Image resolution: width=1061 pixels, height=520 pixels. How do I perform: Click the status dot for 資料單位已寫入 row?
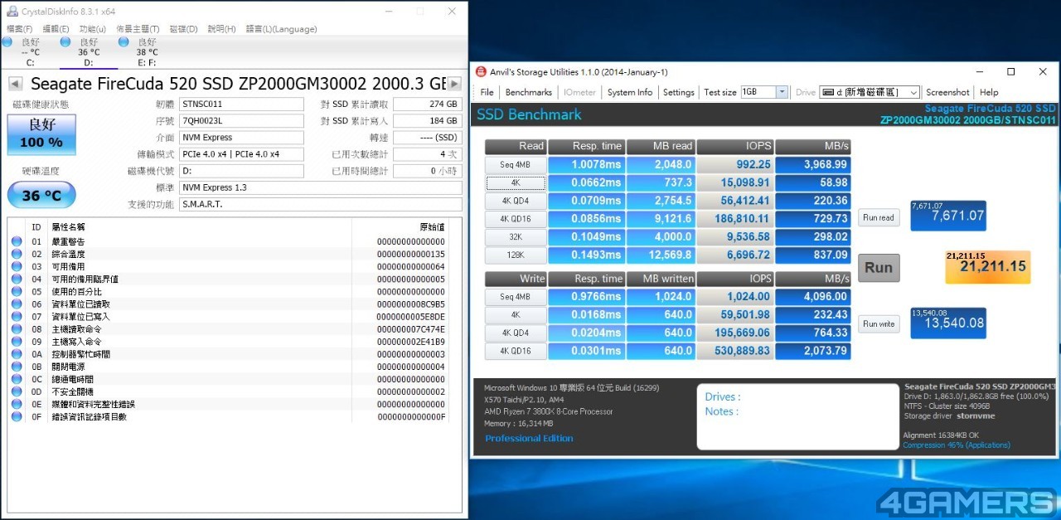(x=17, y=317)
